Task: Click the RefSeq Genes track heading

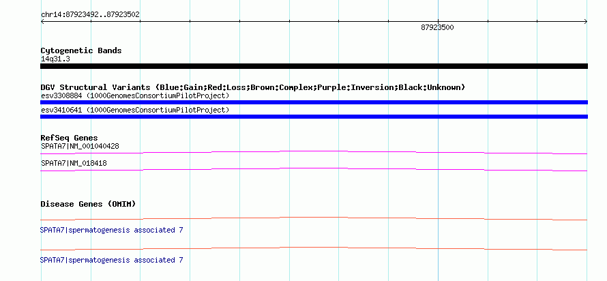Action: pos(70,138)
